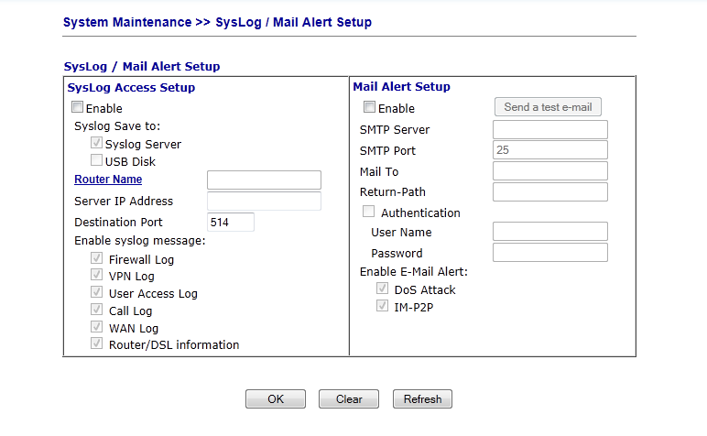Focus the Server IP Address field

pyautogui.click(x=264, y=201)
